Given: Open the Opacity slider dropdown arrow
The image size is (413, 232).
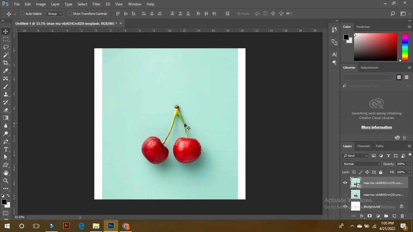Looking at the screenshot, I should point(409,164).
